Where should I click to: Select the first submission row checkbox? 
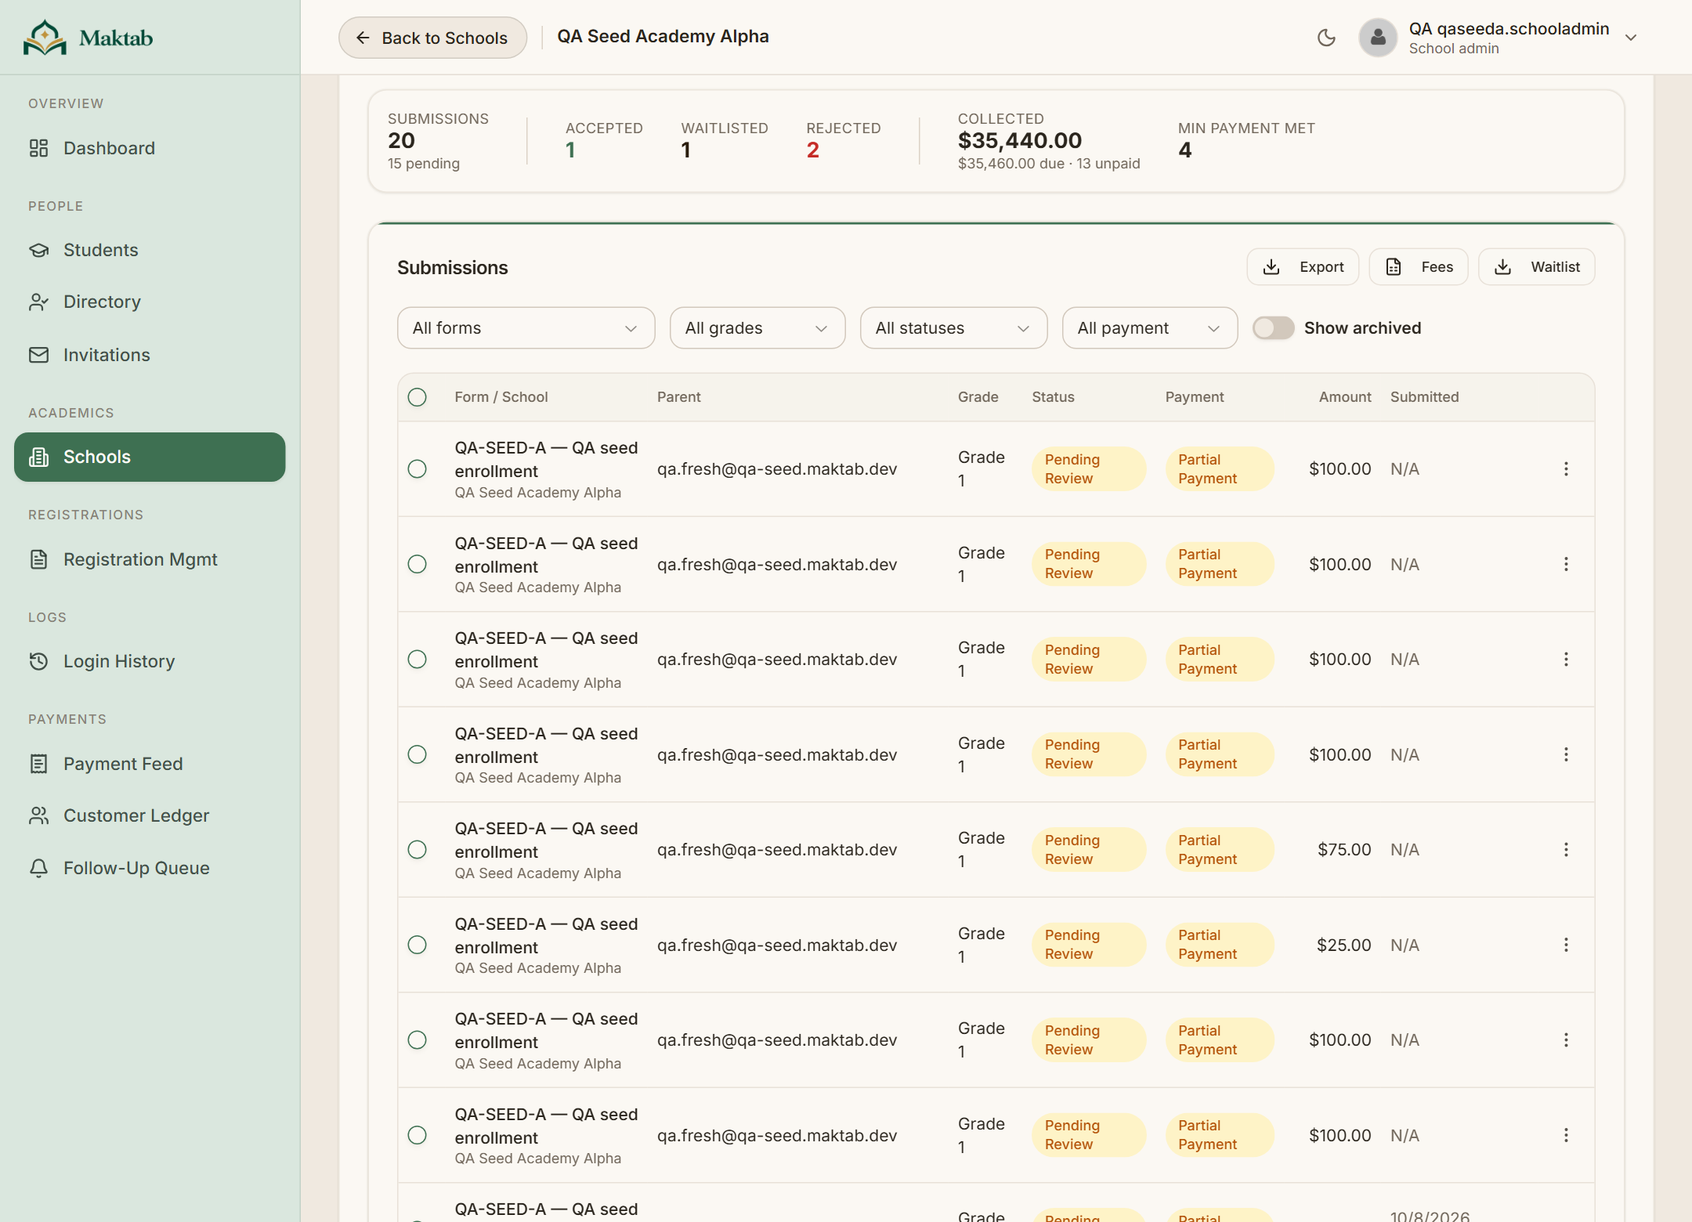(x=417, y=468)
